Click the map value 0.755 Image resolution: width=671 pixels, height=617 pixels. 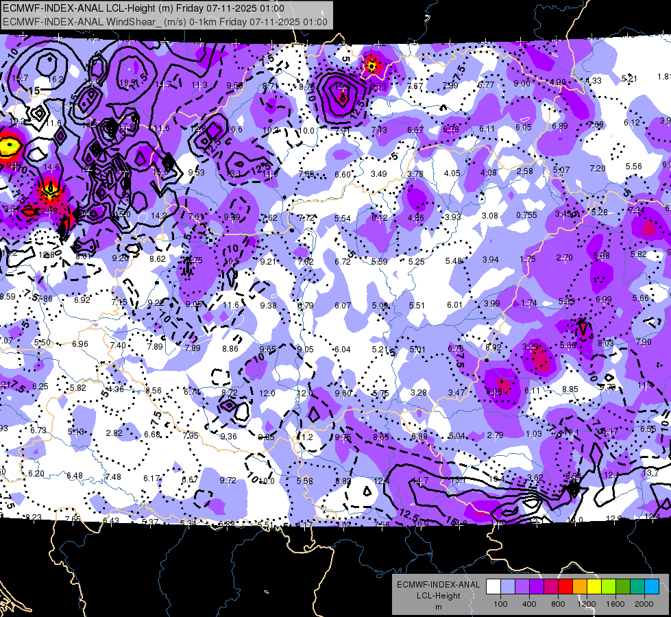(526, 215)
